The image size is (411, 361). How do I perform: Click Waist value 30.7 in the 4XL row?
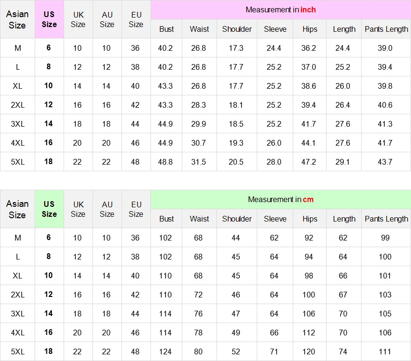pyautogui.click(x=198, y=143)
